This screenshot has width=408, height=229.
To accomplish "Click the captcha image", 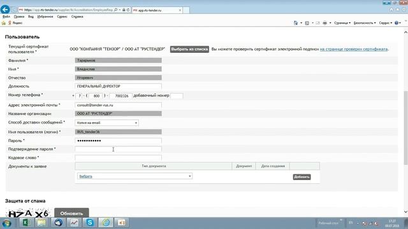I will tap(28, 213).
